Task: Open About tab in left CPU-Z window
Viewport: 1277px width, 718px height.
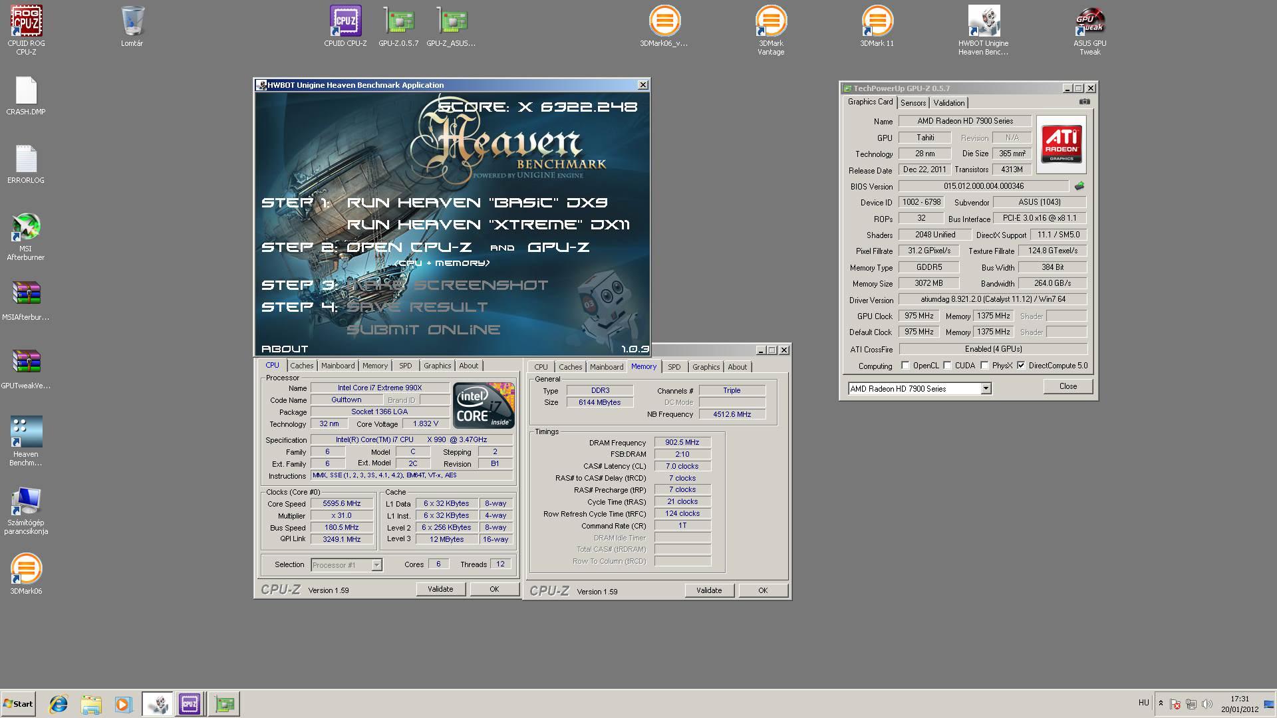Action: point(468,366)
